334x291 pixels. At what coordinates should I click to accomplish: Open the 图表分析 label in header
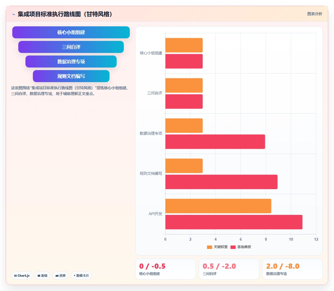(x=315, y=14)
